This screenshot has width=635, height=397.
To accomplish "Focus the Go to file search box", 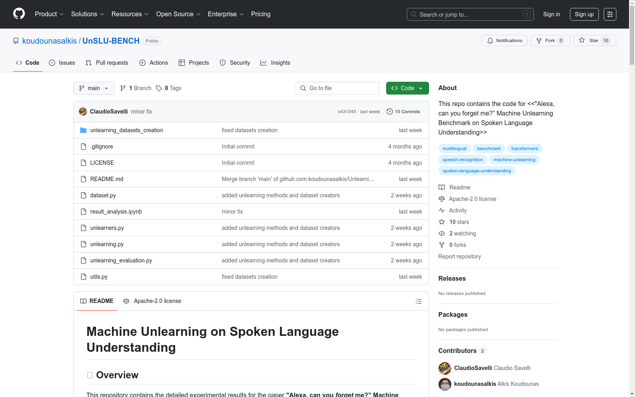I will click(337, 88).
